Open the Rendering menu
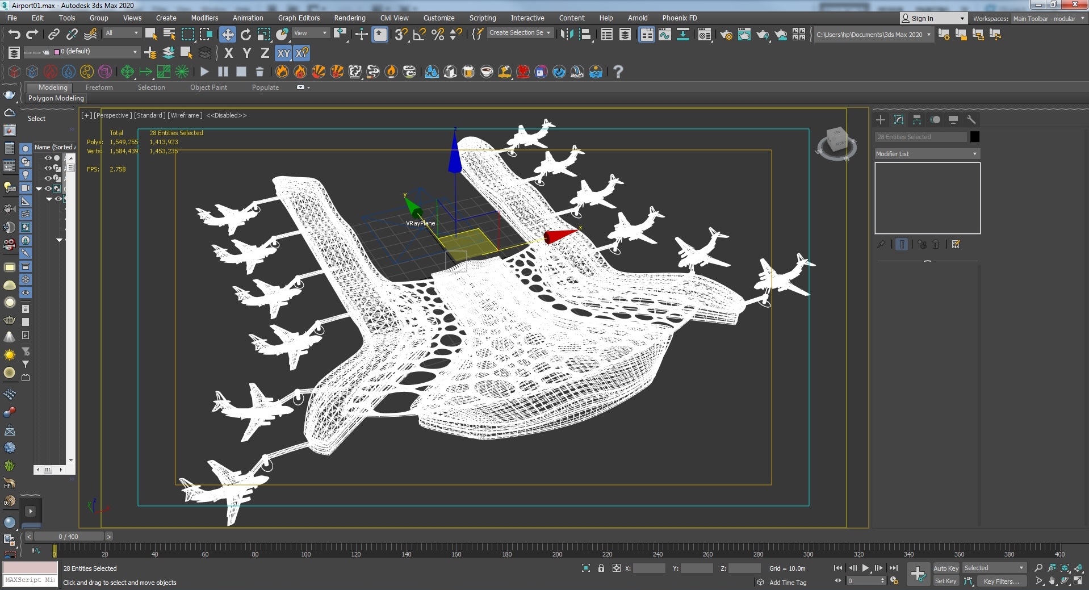 [x=349, y=18]
